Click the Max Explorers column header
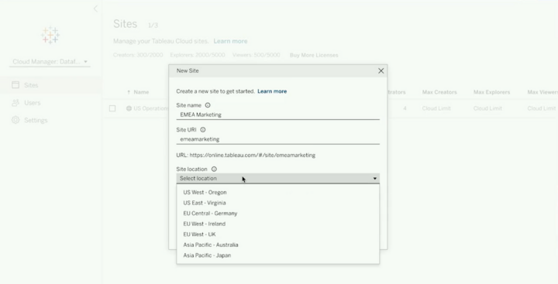The image size is (558, 284). point(491,92)
